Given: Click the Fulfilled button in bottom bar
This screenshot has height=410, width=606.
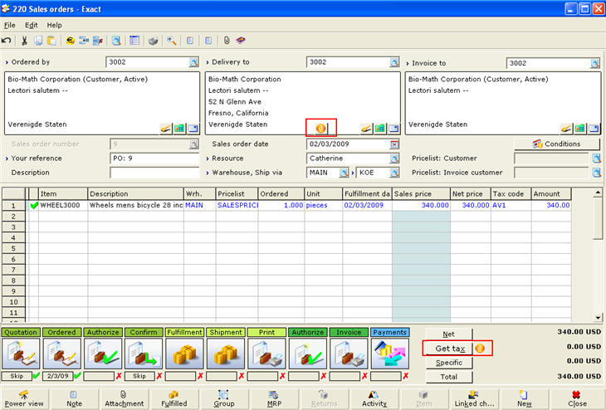Looking at the screenshot, I should click(x=174, y=398).
